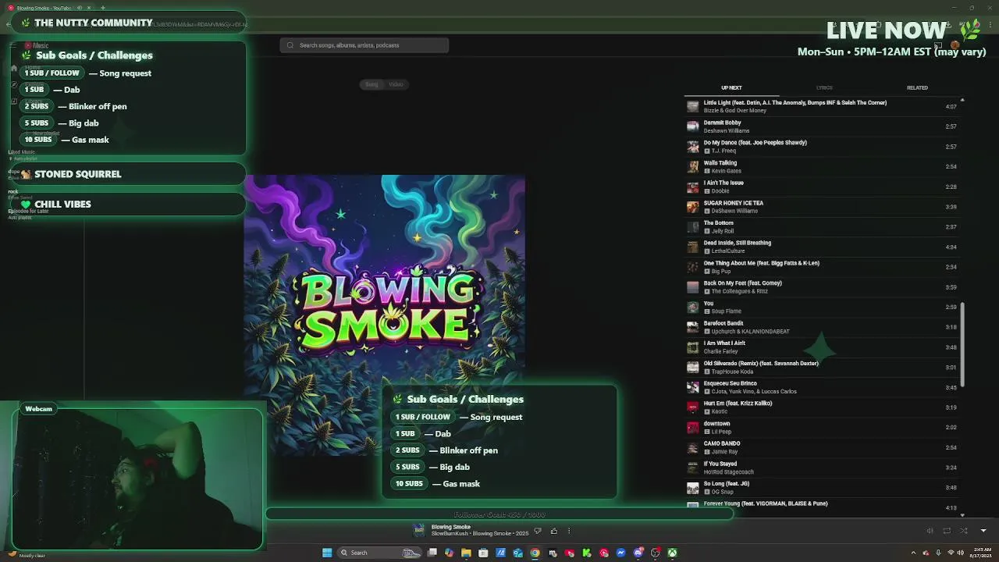The height and width of the screenshot is (562, 999).
Task: Play Little Light from the queue
Action: point(823,106)
